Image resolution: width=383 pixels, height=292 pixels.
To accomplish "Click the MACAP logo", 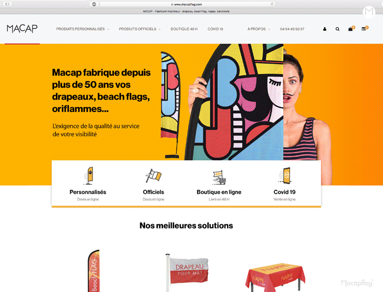I will (x=22, y=29).
